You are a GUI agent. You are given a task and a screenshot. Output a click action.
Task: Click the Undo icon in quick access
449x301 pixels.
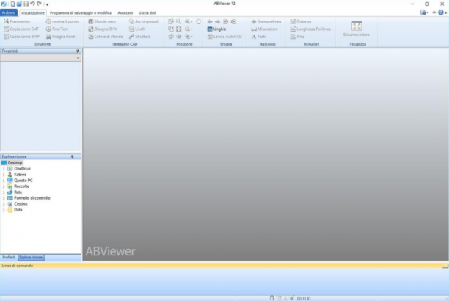[x=32, y=4]
